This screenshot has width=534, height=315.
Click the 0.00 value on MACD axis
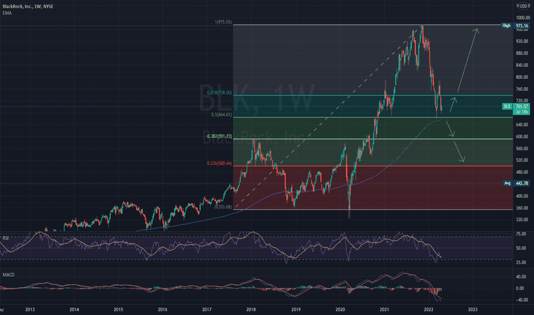[x=520, y=288]
